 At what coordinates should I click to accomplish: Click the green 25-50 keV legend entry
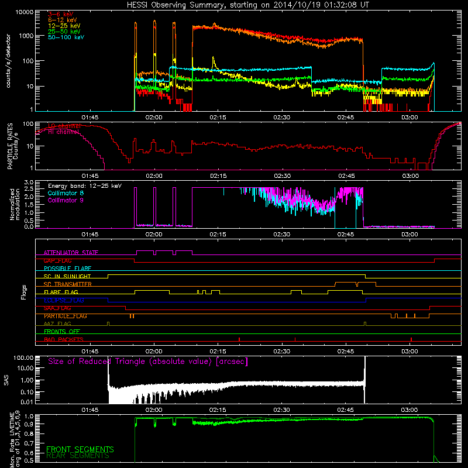64,32
